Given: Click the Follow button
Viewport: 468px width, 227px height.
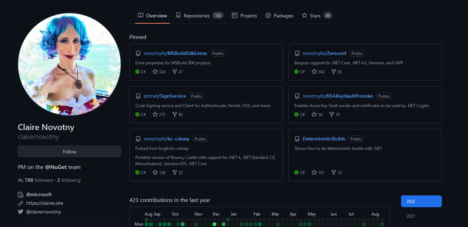Looking at the screenshot, I should click(x=69, y=152).
